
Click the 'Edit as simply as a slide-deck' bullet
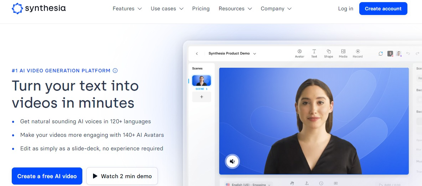92,148
